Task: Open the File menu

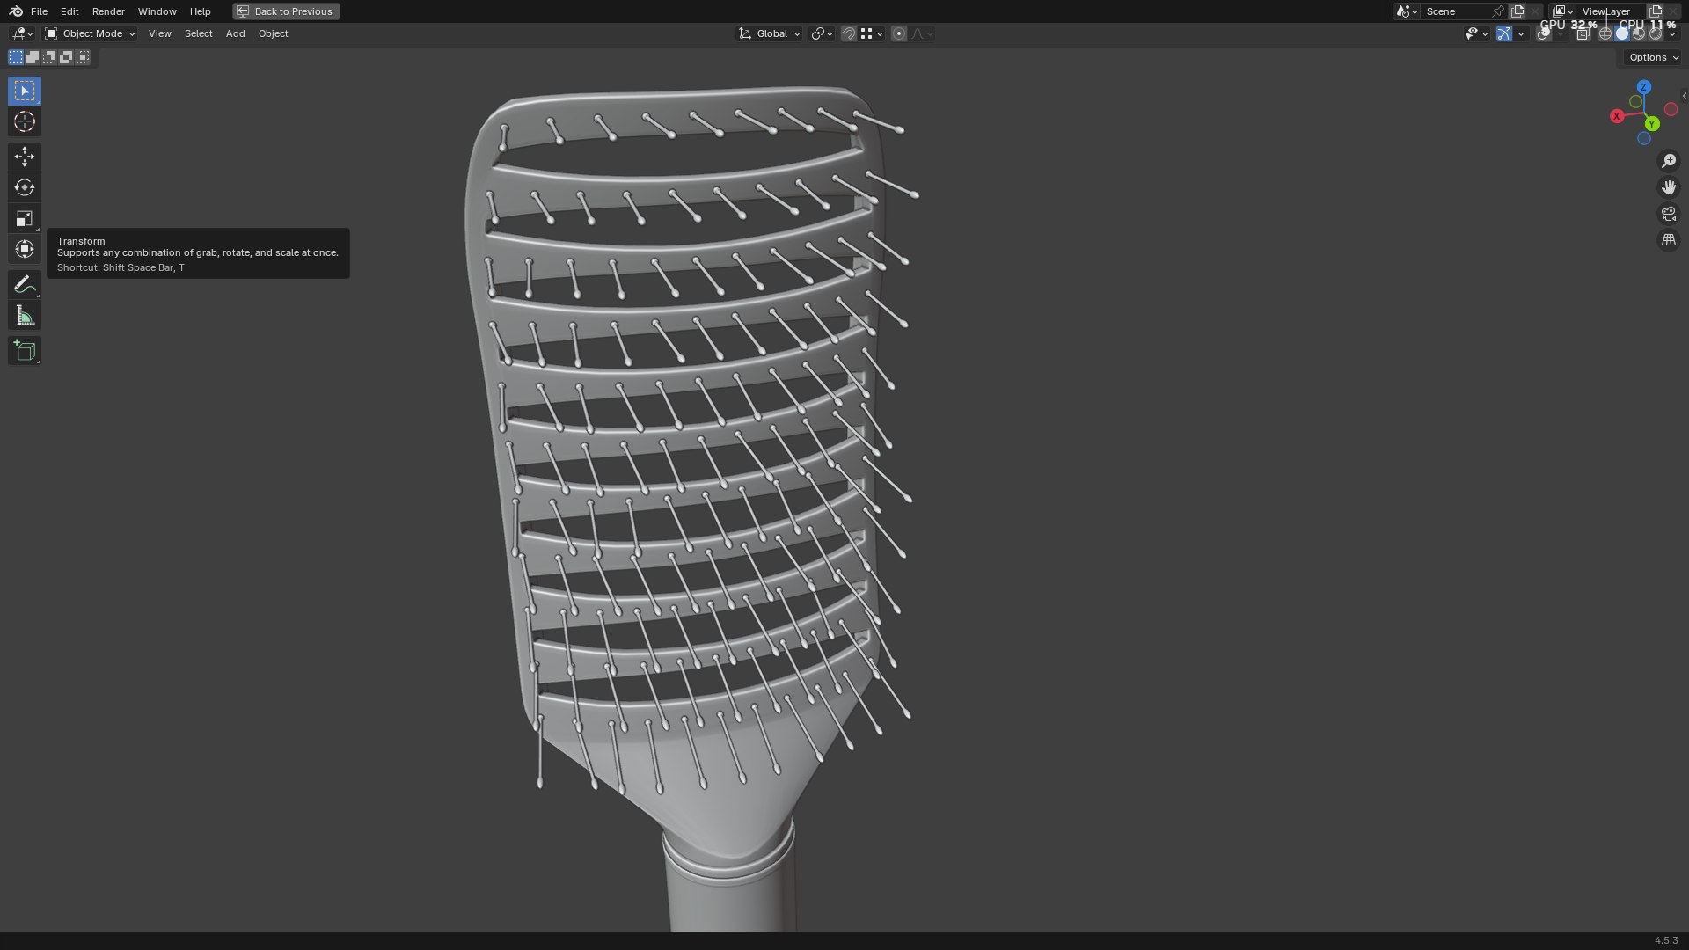Action: (x=39, y=11)
